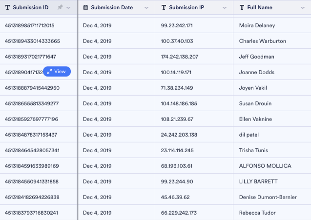The height and width of the screenshot is (220, 311).
Task: Click the Moira Delaney name cell
Action: pos(257,25)
